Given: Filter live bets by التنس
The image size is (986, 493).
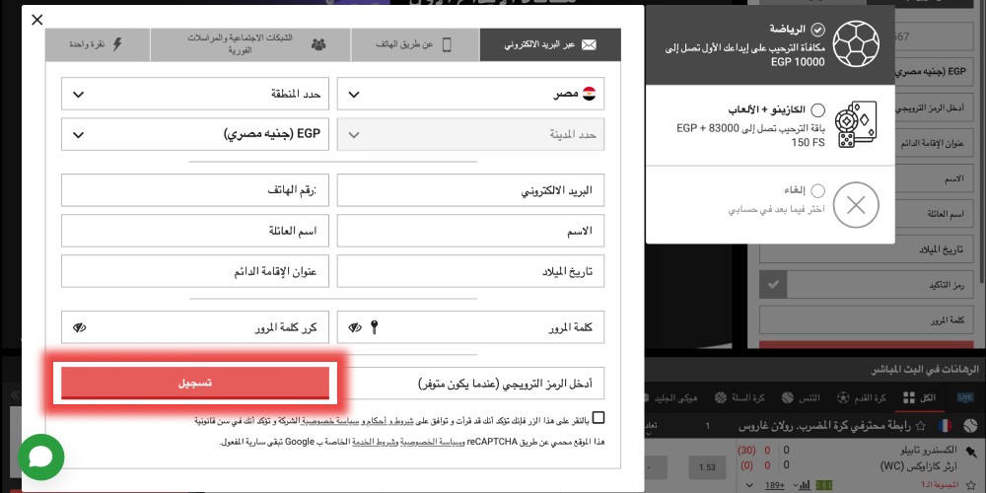Looking at the screenshot, I should point(800,398).
